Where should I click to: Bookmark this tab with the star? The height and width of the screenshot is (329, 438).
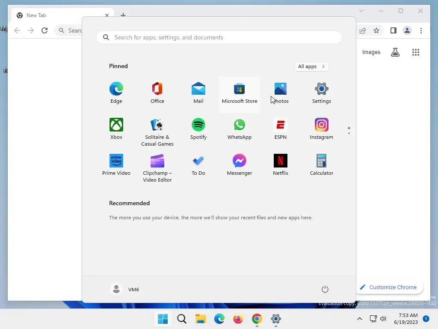point(376,30)
